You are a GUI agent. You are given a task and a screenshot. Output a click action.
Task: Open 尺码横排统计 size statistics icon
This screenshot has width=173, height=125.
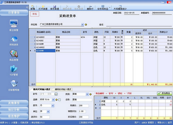[x=120, y=8]
